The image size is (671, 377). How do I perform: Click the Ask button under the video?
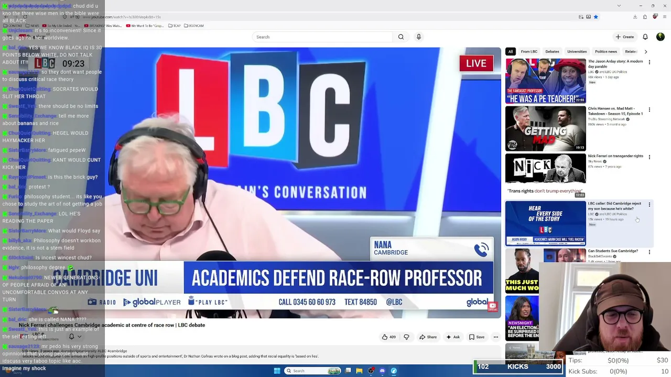453,337
